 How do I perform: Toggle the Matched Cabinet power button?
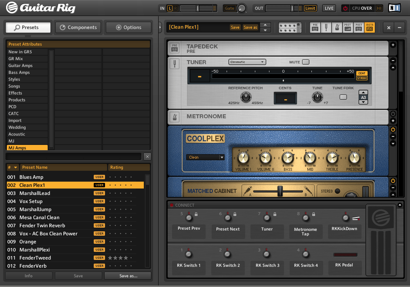[x=393, y=180]
